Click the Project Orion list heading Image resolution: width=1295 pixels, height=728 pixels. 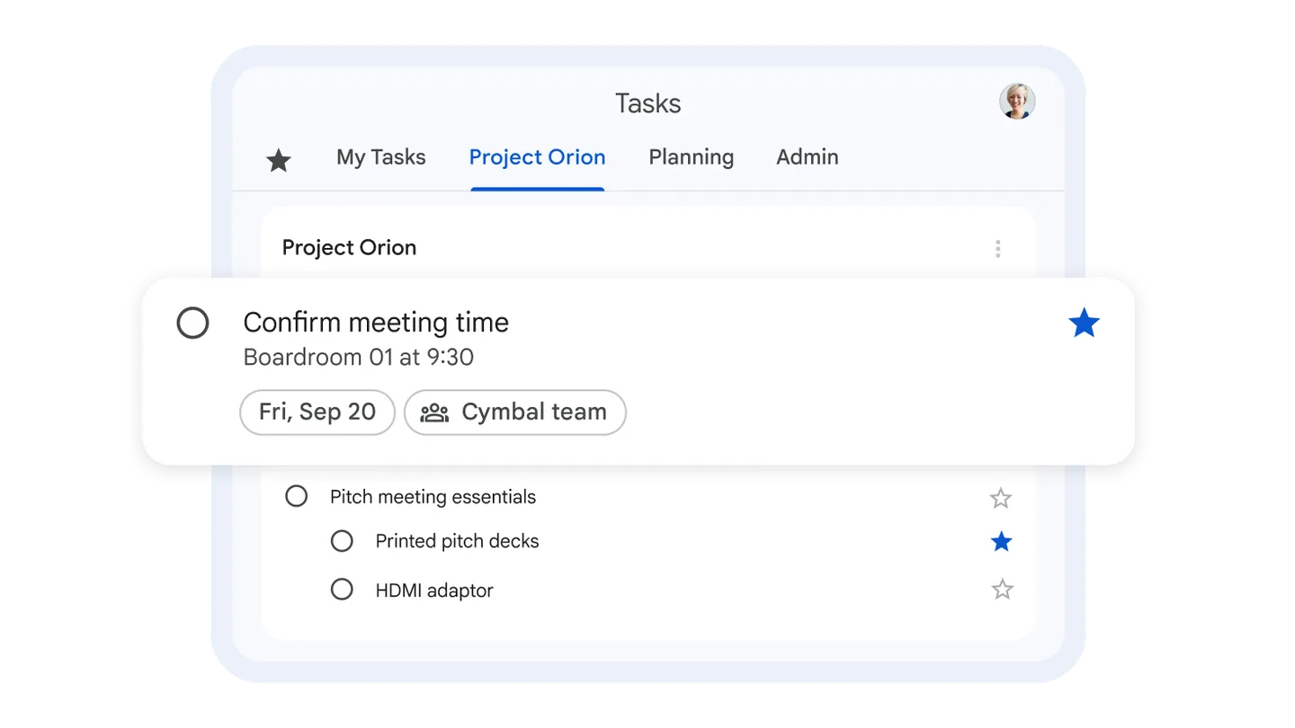(x=349, y=248)
